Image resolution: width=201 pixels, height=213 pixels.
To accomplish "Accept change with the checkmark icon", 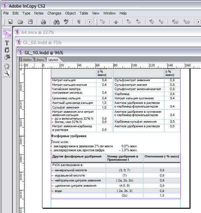I will (151, 22).
